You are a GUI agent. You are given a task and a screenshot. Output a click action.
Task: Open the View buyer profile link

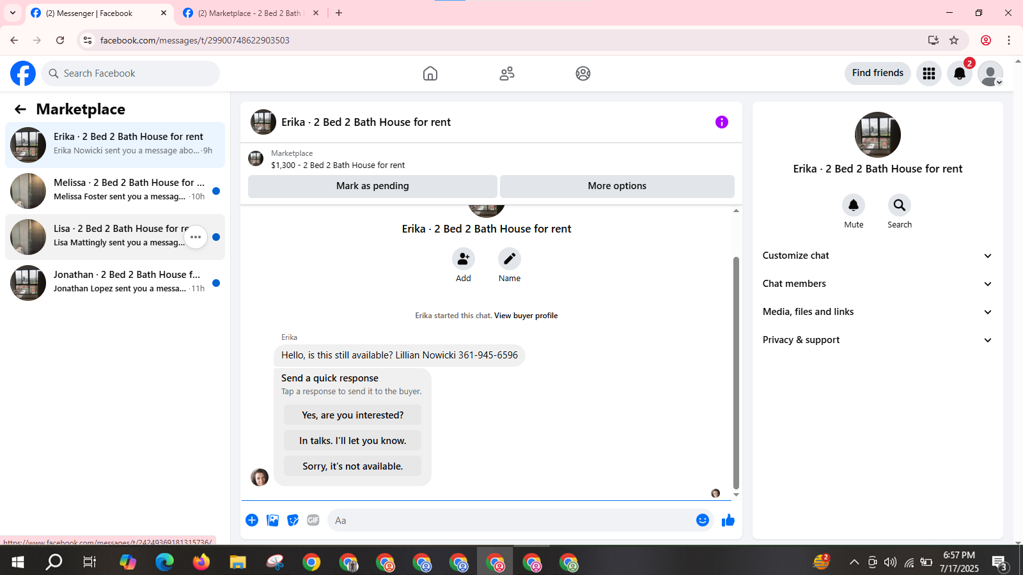(x=526, y=316)
